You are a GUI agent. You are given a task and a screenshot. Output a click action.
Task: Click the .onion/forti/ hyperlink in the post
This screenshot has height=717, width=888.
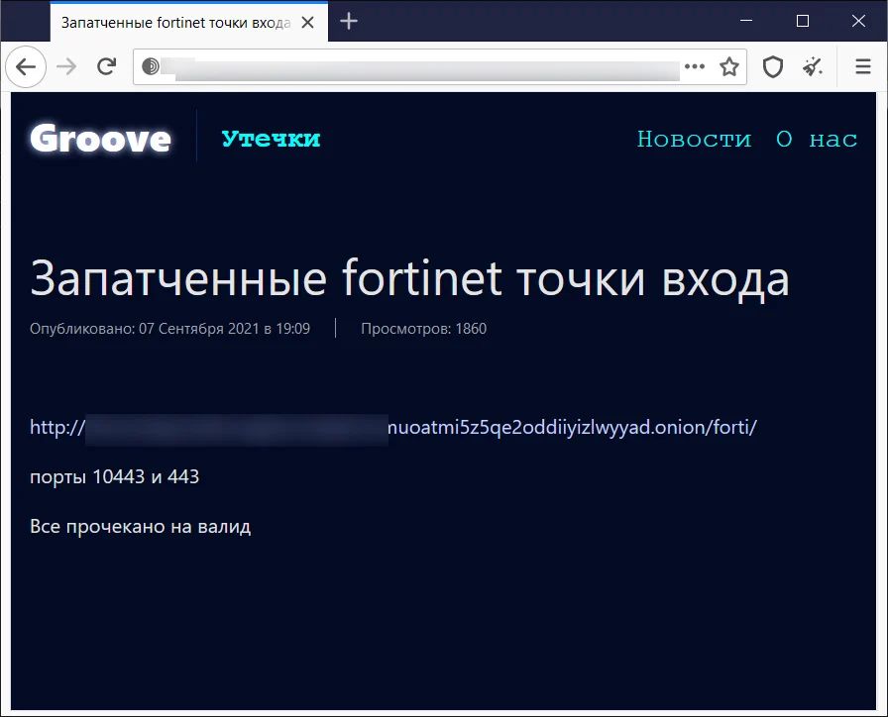[573, 428]
